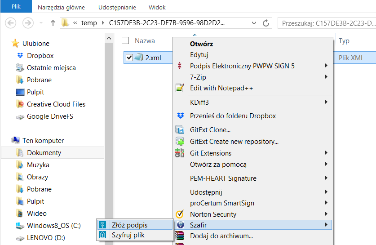Click the Edit with Notepad++ icon
Viewport: 376px width, 245px height.
[x=180, y=88]
